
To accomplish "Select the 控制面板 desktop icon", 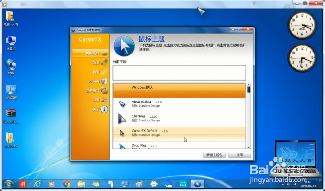I will 11,92.
